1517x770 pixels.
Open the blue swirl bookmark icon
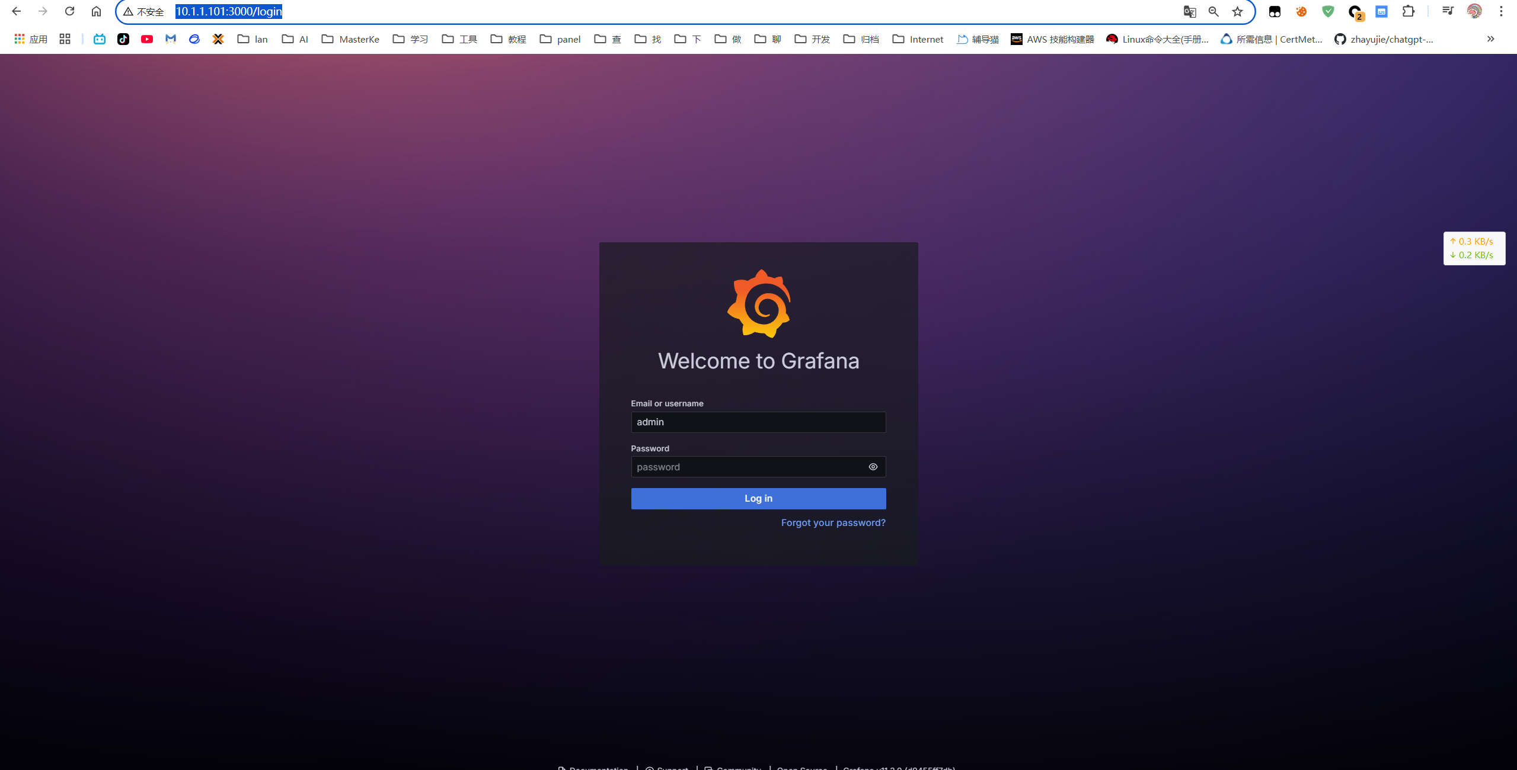(x=194, y=39)
